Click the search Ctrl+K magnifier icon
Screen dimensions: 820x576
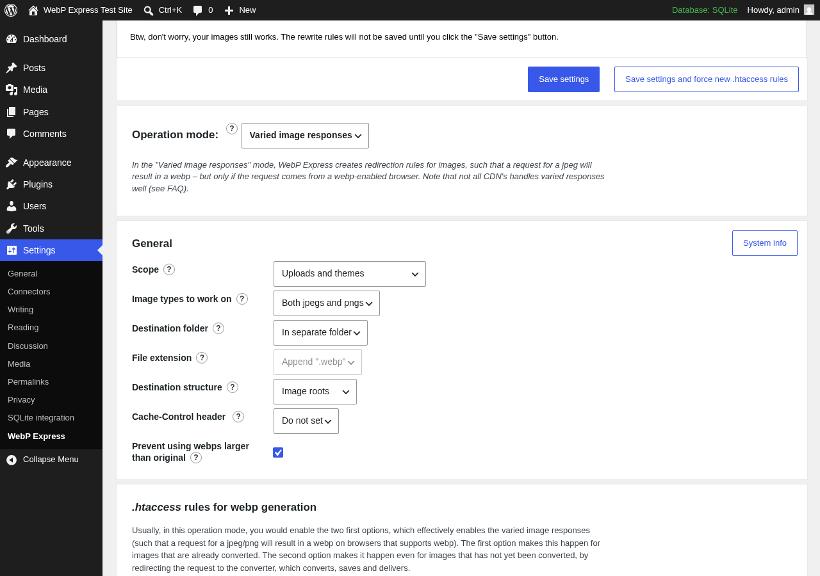tap(149, 10)
